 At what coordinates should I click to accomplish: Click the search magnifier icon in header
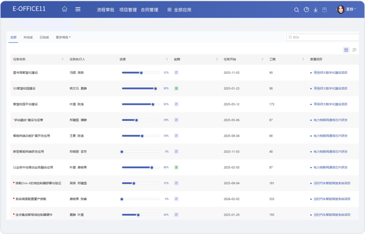coord(296,10)
